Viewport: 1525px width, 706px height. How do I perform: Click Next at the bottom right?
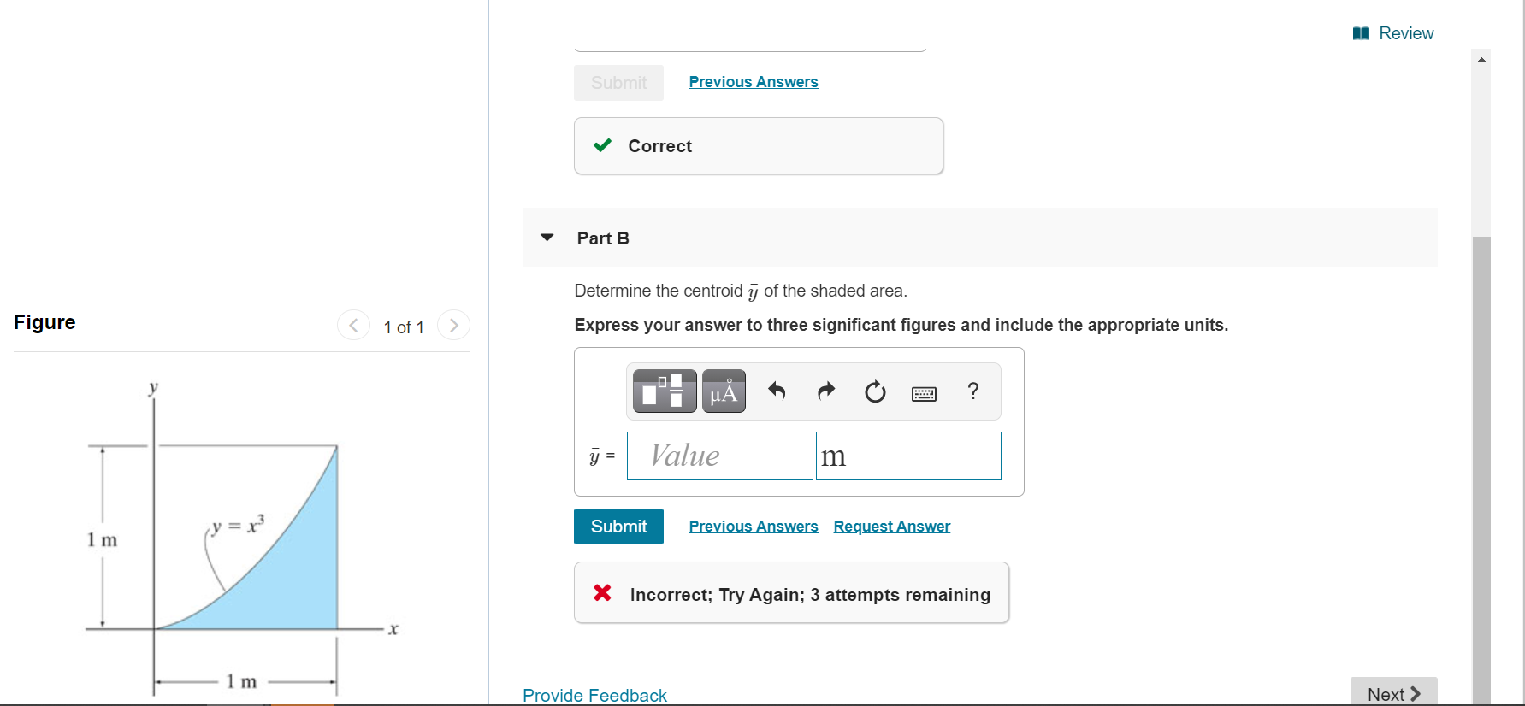(x=1393, y=694)
